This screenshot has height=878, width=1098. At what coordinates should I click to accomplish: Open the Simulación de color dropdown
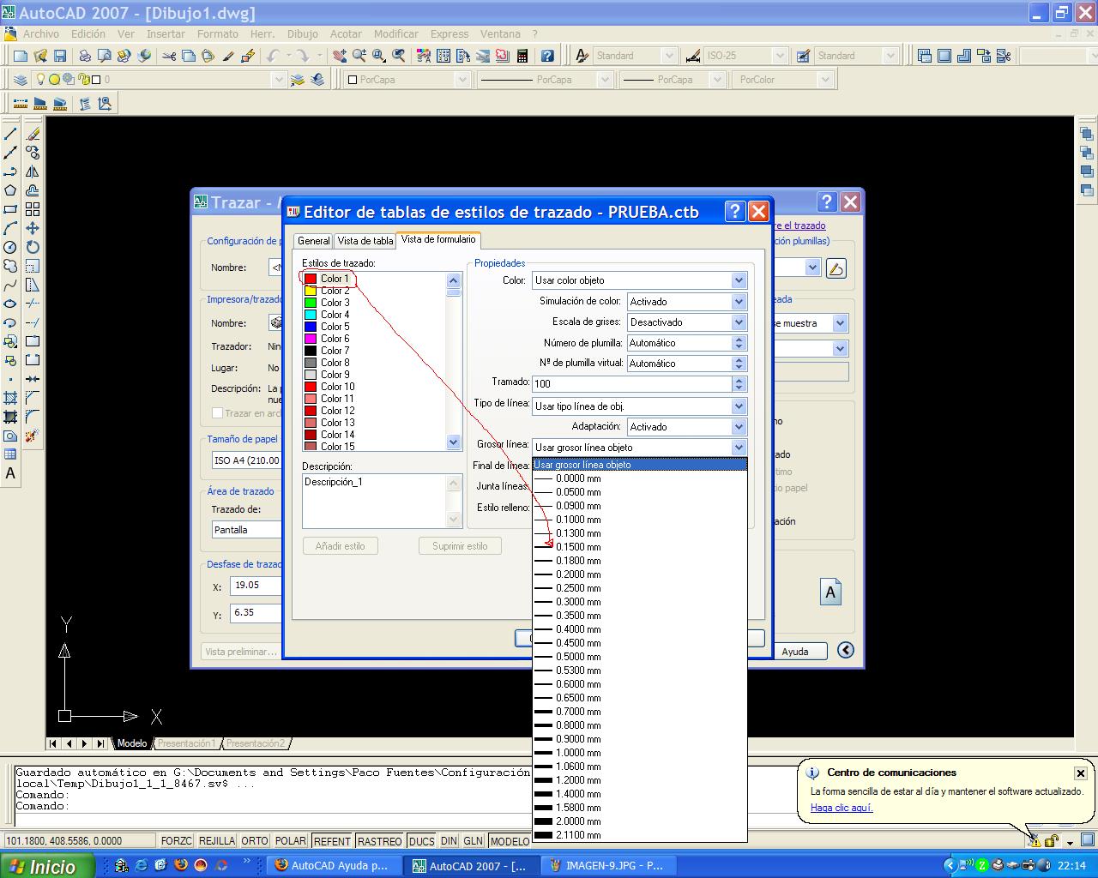[x=739, y=302]
